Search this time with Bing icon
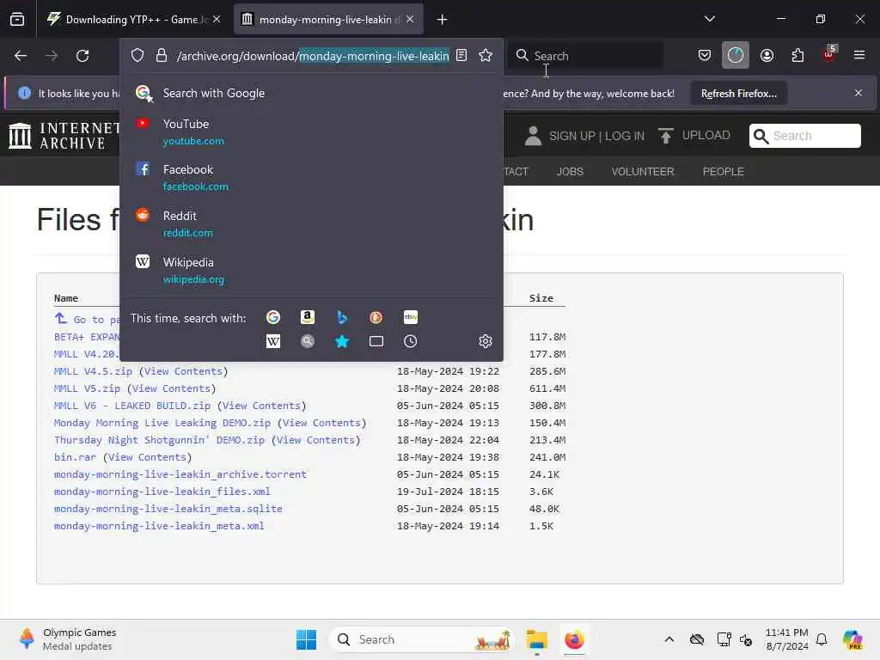Viewport: 880px width, 660px height. pos(342,317)
